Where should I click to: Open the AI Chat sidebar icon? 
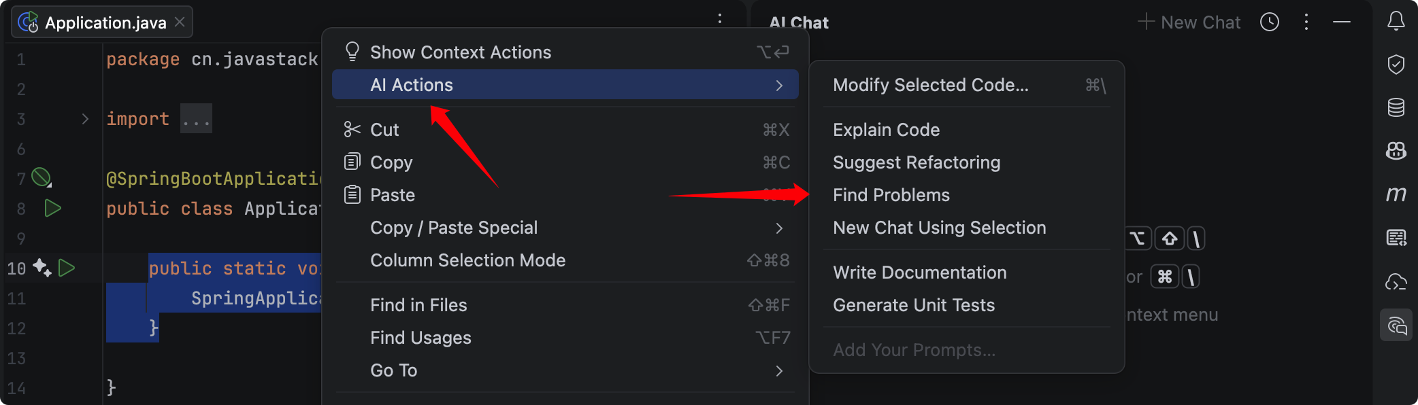coord(1396,325)
